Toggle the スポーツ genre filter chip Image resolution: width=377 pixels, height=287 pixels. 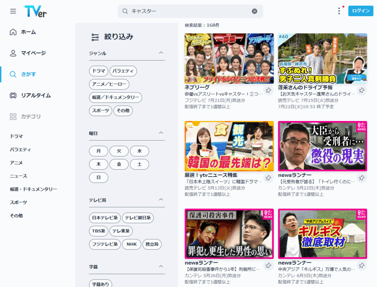coord(101,111)
